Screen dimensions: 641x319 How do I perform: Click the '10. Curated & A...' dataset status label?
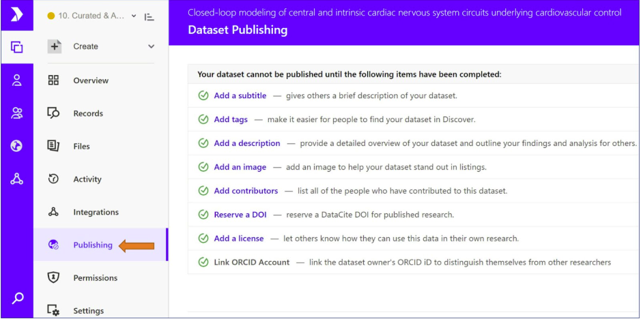(91, 16)
